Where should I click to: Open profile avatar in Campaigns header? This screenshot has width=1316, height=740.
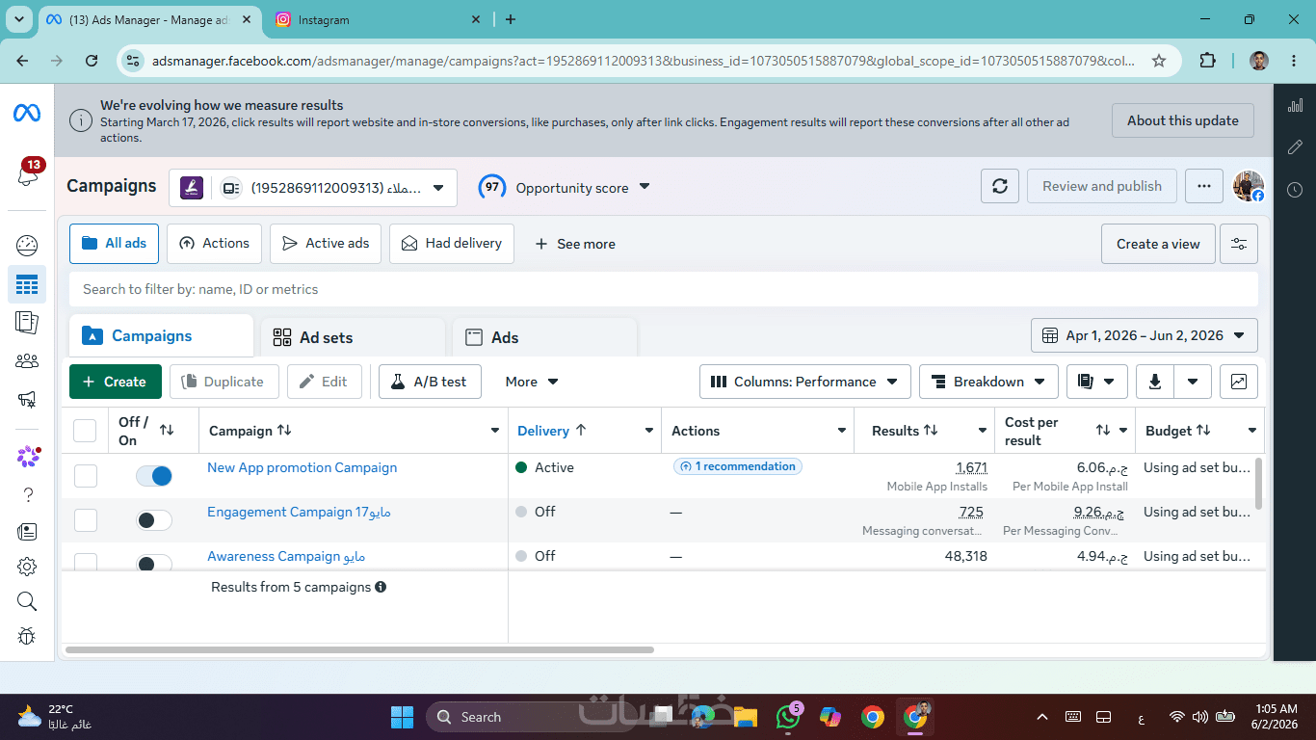pyautogui.click(x=1249, y=186)
